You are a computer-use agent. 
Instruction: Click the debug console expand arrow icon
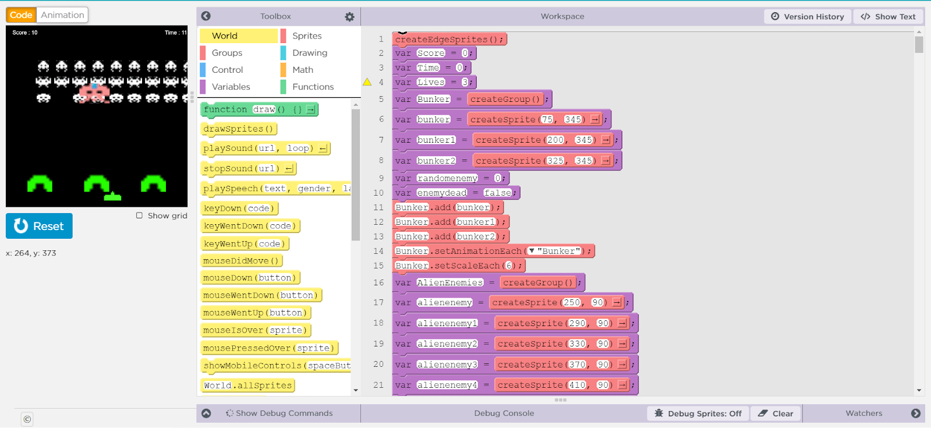pyautogui.click(x=206, y=413)
